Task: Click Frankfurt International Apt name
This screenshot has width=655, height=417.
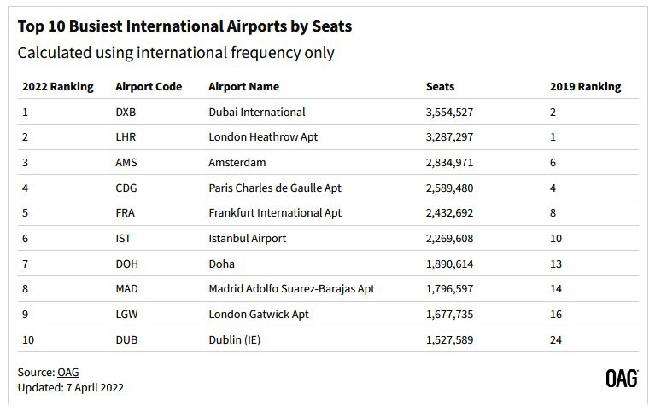Action: [275, 213]
